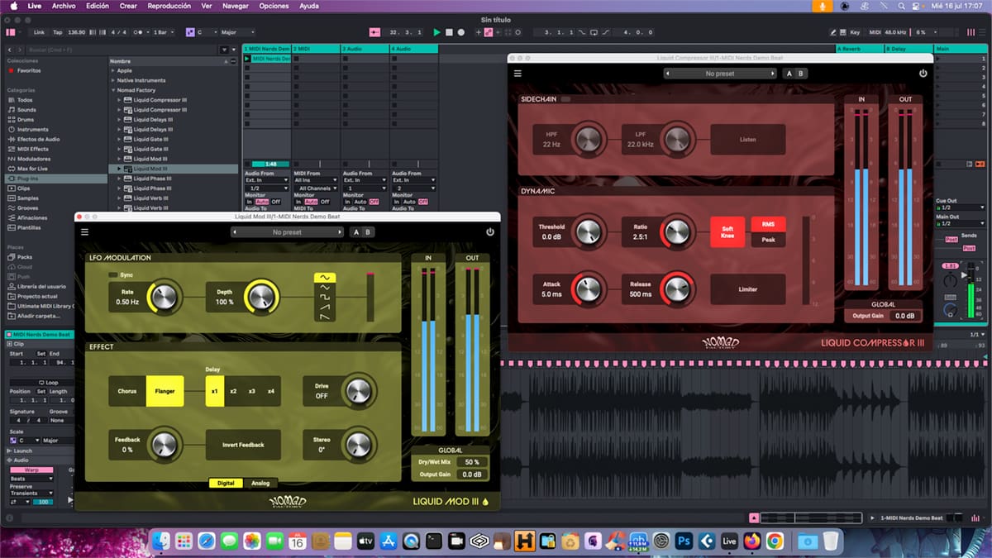Viewport: 992px width, 558px height.
Task: Set Delay multiplier to x2
Action: (x=233, y=391)
